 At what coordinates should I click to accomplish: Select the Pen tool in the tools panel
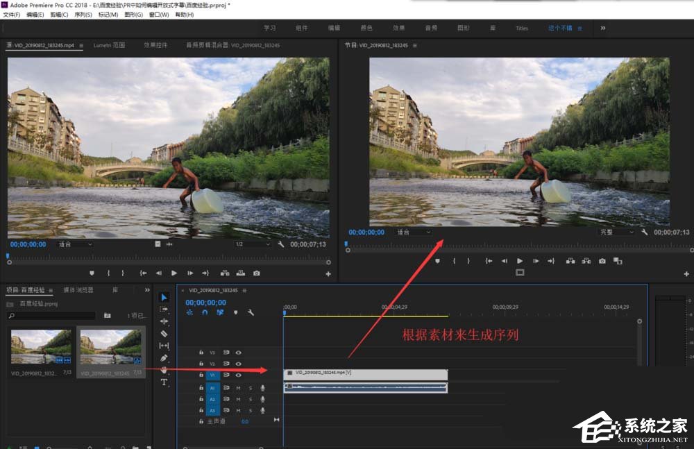coord(164,357)
